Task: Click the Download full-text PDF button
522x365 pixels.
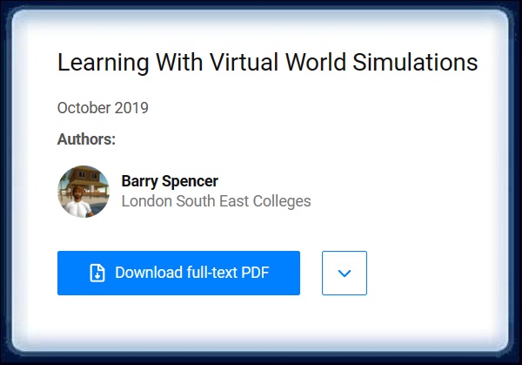Action: [x=178, y=273]
